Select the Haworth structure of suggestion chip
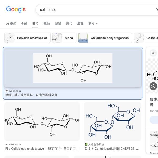 tap(27, 38)
